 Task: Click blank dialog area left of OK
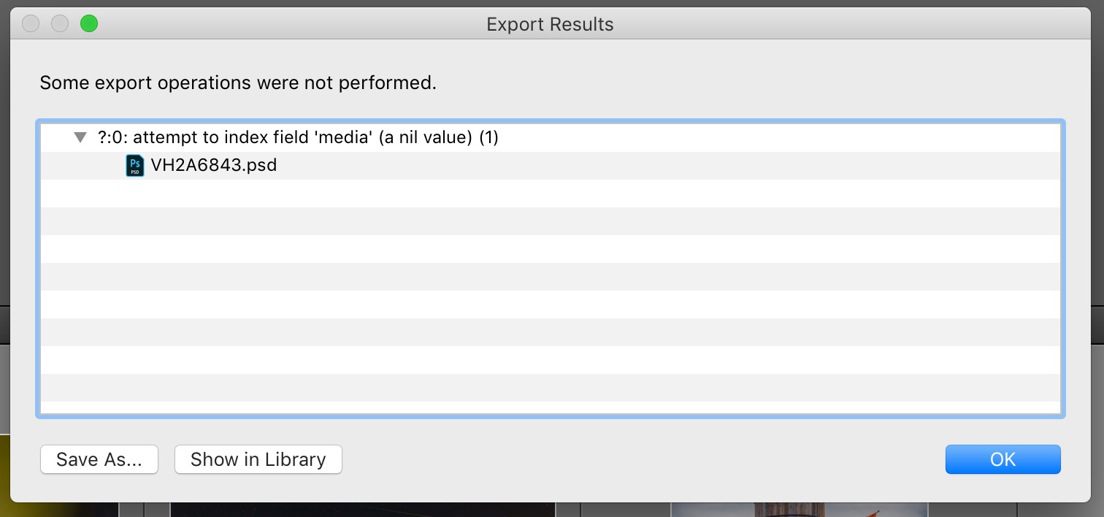tap(643, 459)
